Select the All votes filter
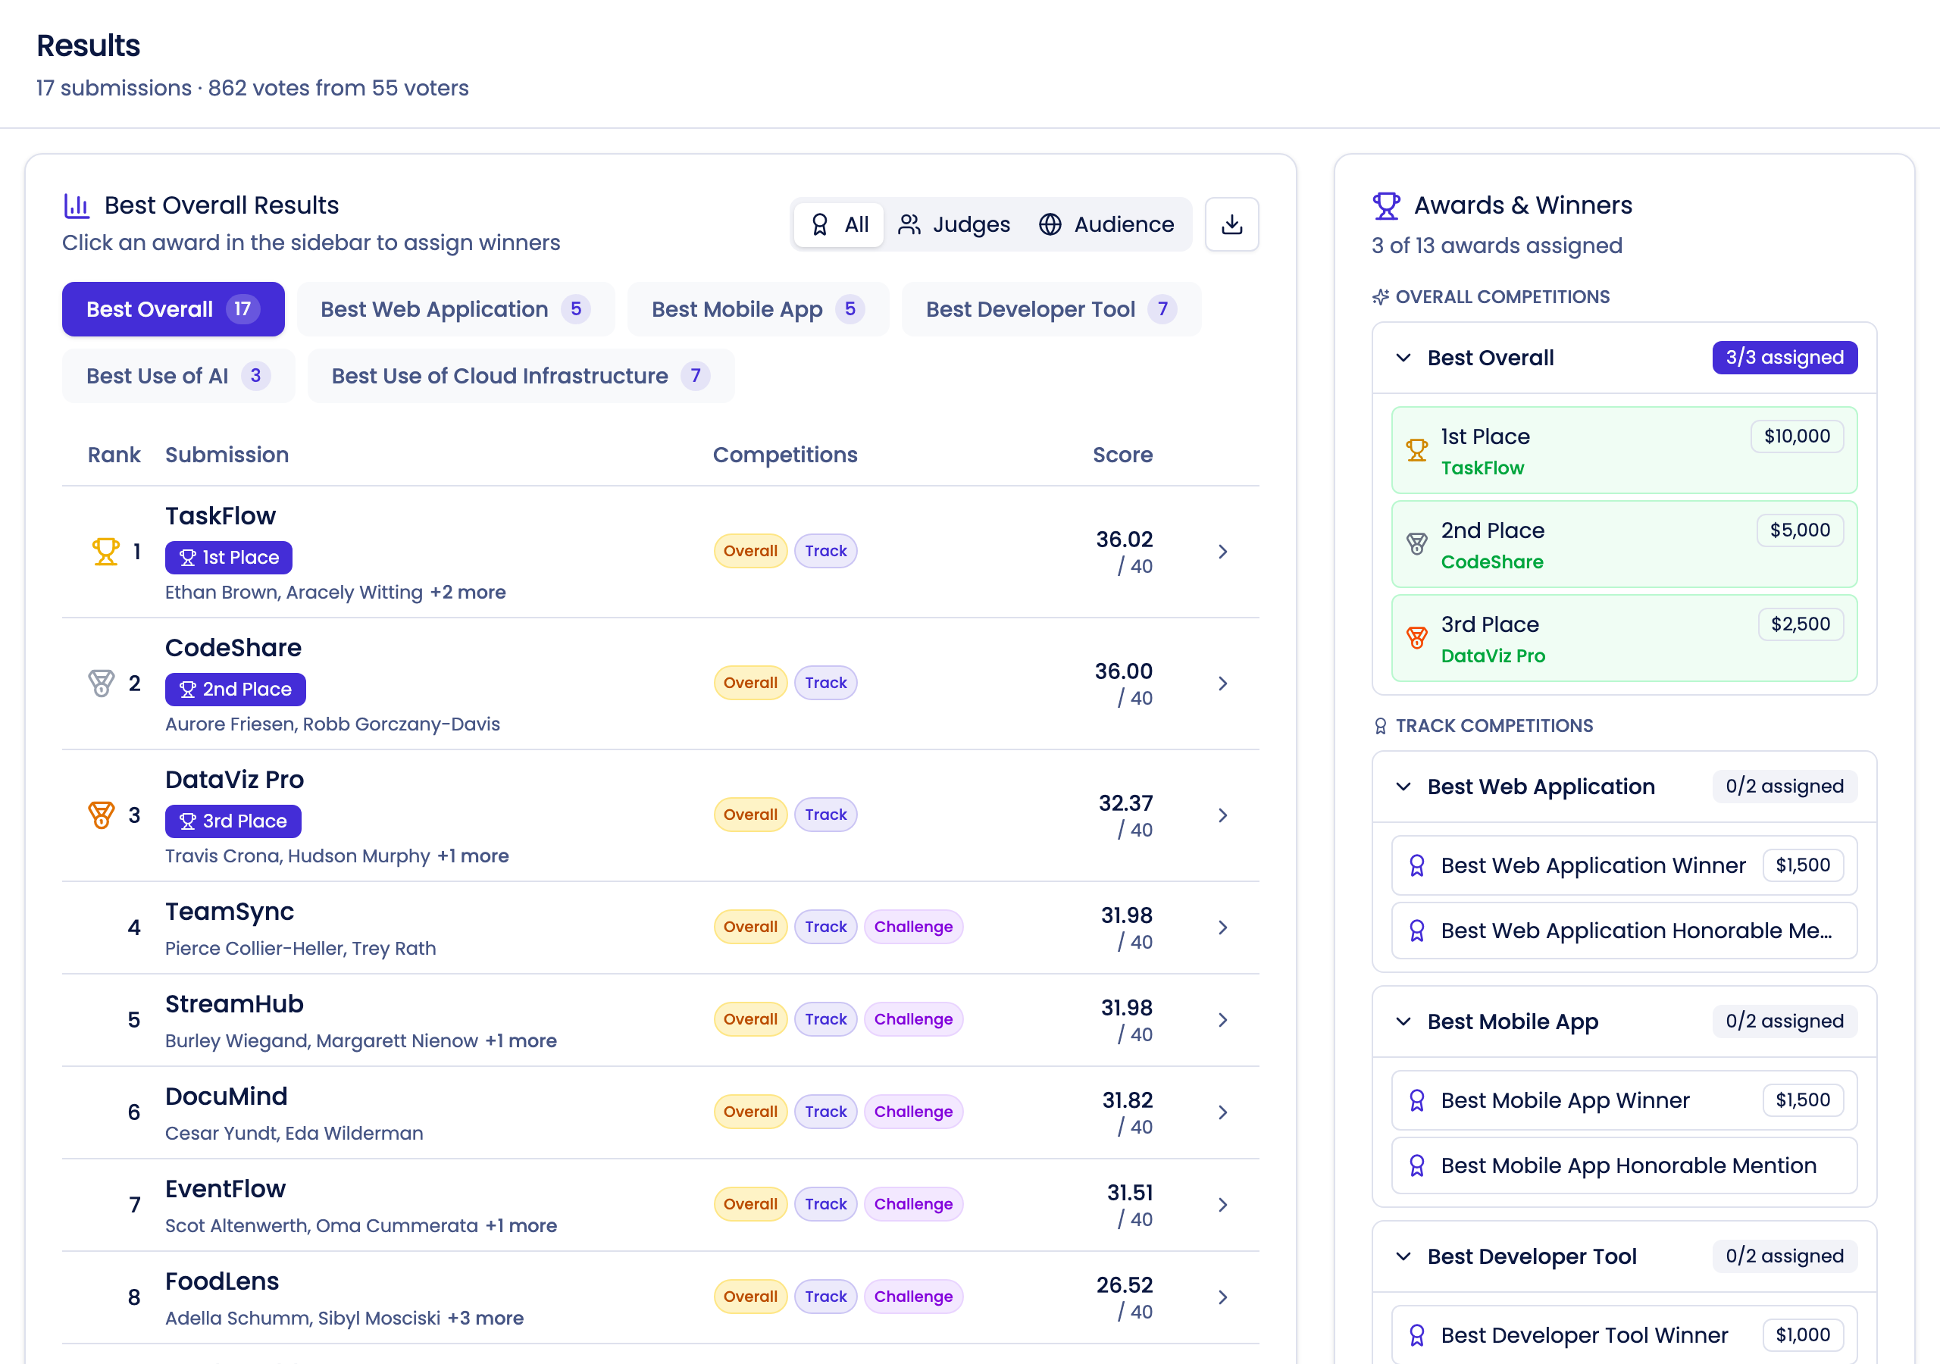Screen dimensions: 1940x1364 839,224
